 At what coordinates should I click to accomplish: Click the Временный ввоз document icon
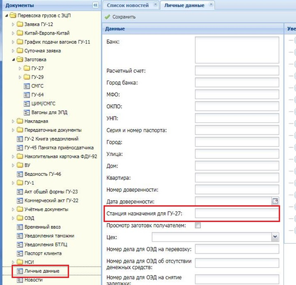[20, 227]
